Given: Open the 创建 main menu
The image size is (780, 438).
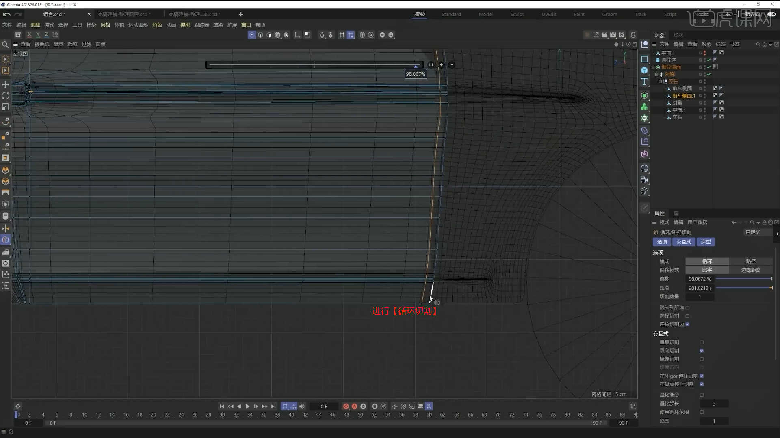Looking at the screenshot, I should tap(35, 25).
